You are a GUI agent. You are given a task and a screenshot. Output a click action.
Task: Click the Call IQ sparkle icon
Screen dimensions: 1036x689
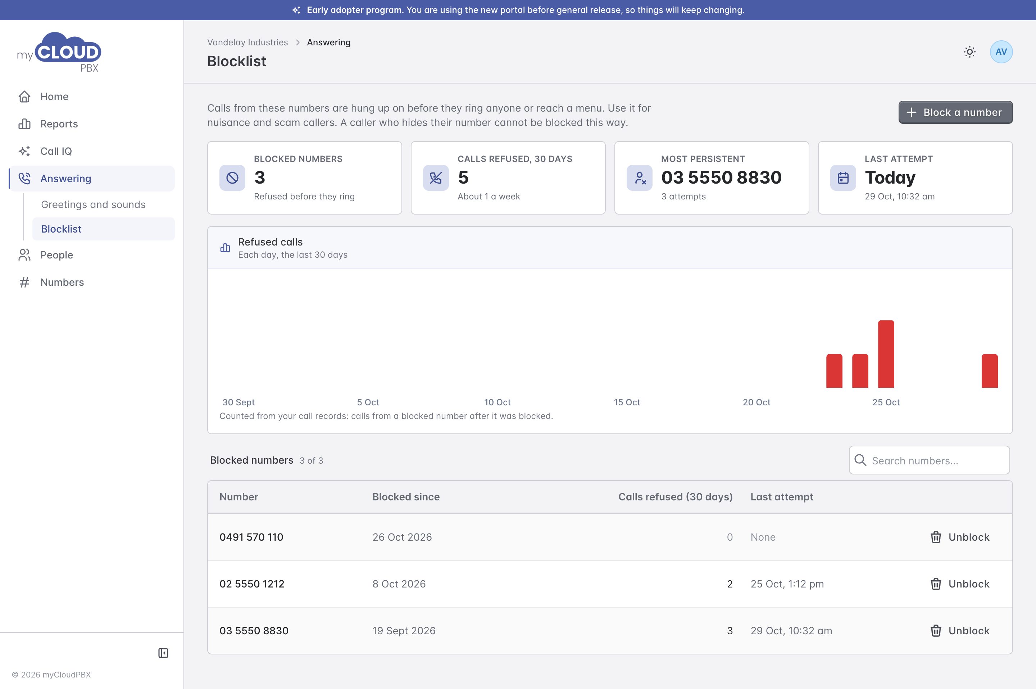coord(24,151)
